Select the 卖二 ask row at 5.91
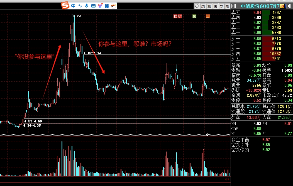Viewport: 293px width, 186px height. click(262, 27)
